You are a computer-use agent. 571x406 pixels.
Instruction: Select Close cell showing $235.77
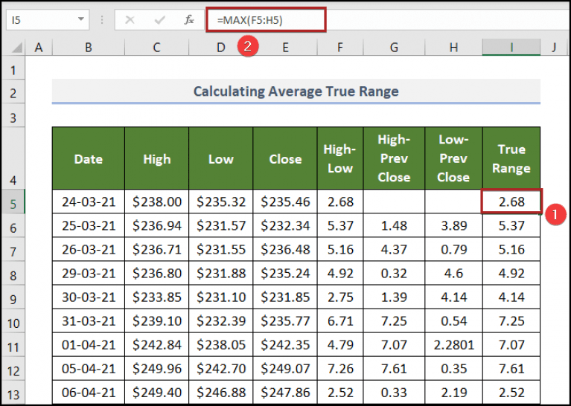(285, 321)
